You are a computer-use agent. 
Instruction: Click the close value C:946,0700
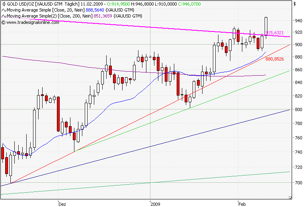coord(189,4)
